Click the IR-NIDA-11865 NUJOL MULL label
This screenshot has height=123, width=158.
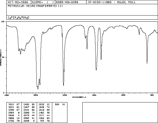(x=112, y=2)
